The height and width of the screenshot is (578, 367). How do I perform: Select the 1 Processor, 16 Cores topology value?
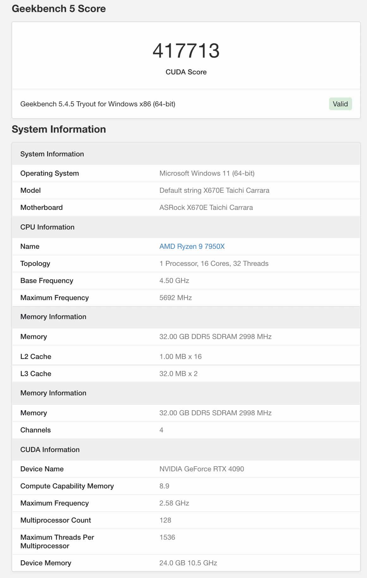(x=214, y=263)
